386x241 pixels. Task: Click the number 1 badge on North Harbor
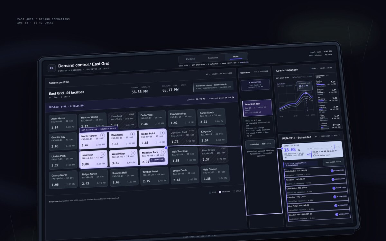click(103, 136)
